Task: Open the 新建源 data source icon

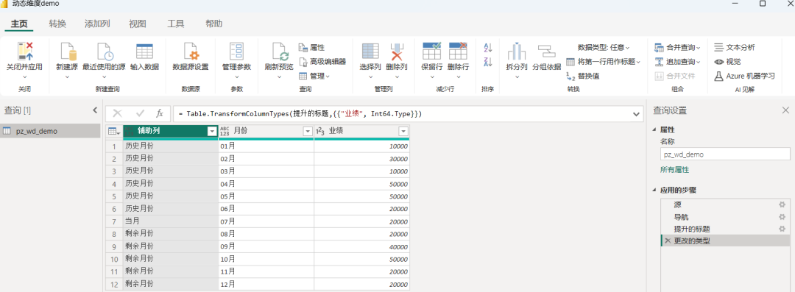Action: coord(68,51)
